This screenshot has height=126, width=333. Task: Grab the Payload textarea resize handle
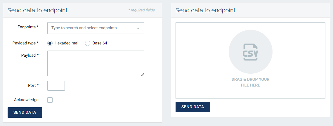tap(143, 75)
